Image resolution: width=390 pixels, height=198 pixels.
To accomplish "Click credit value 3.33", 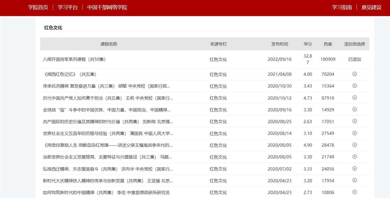I will 308,169.
